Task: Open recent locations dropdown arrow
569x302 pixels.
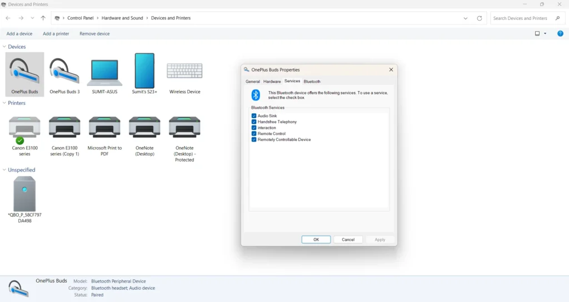Action: click(32, 18)
